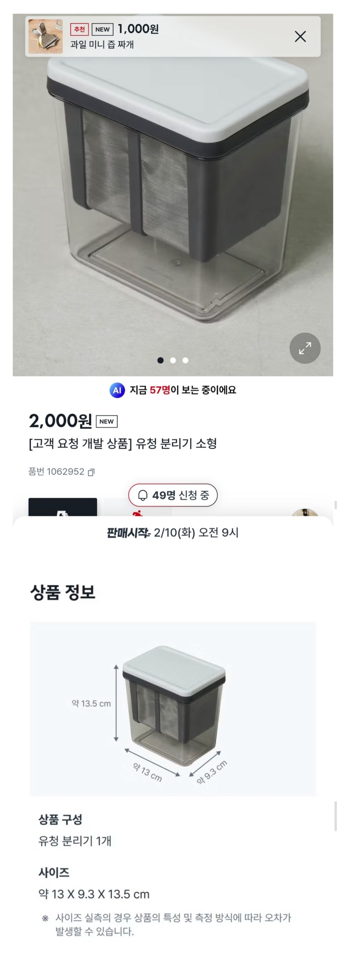
Task: Copy the product number 1062952
Action: [91, 472]
